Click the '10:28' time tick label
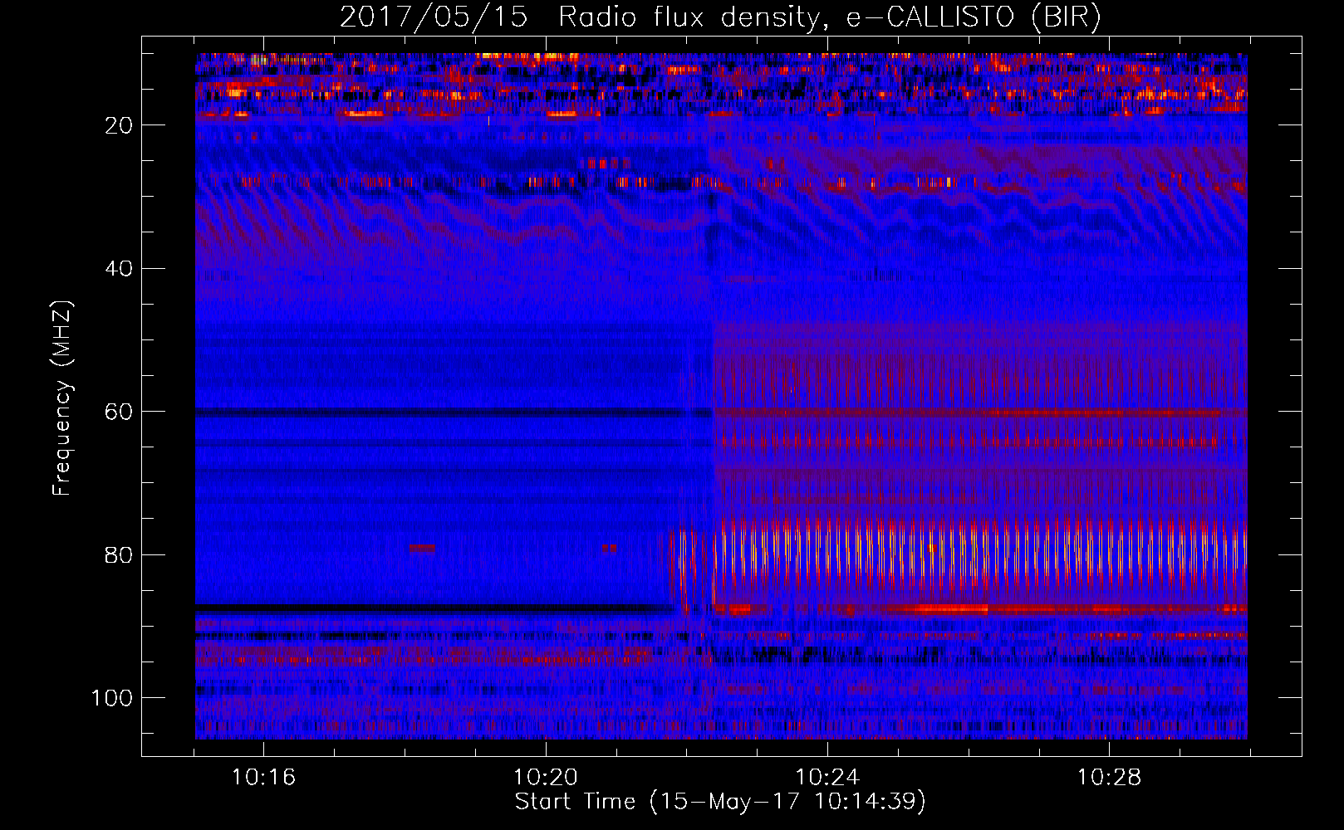Screen dimensions: 1344x830 click(1110, 778)
